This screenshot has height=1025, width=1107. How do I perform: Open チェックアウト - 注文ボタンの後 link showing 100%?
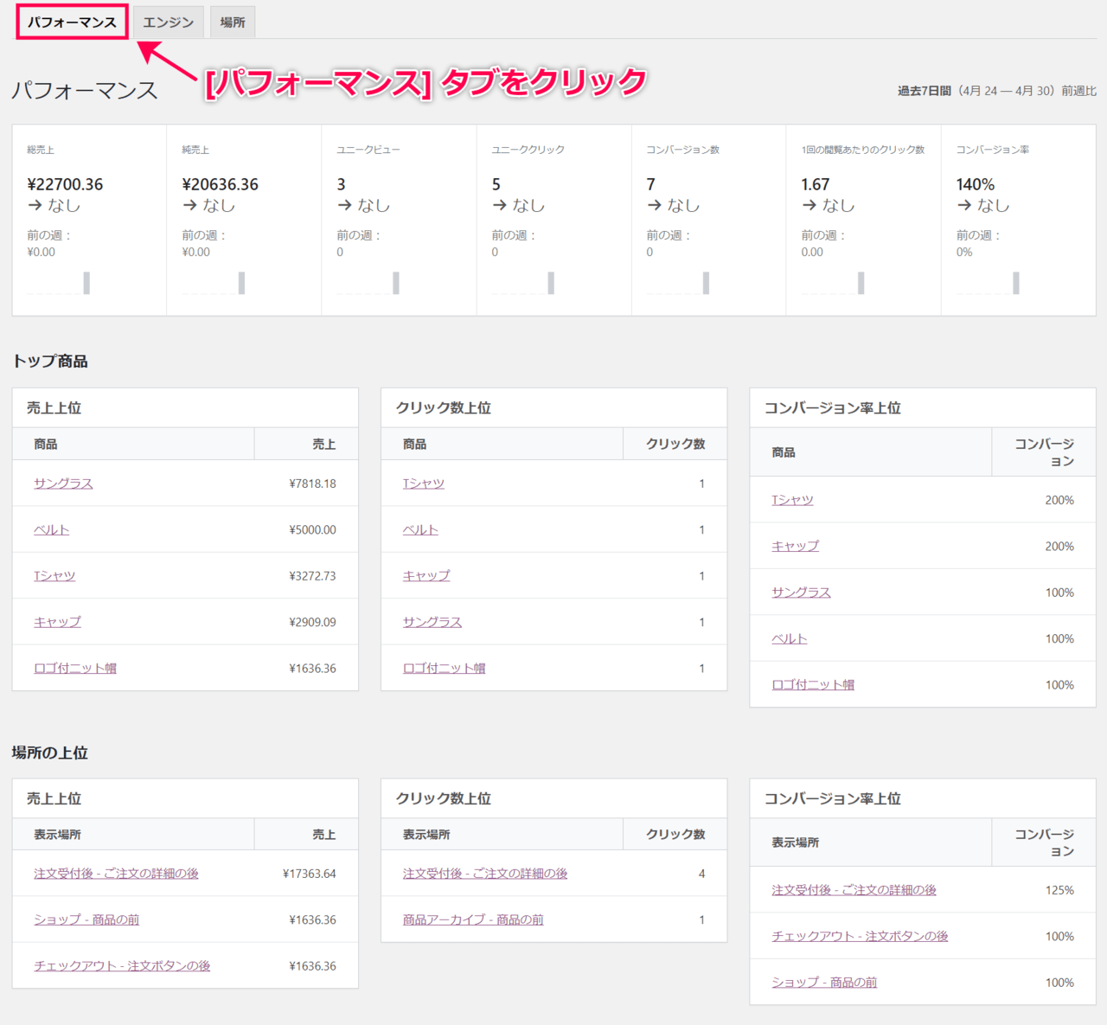tap(860, 936)
